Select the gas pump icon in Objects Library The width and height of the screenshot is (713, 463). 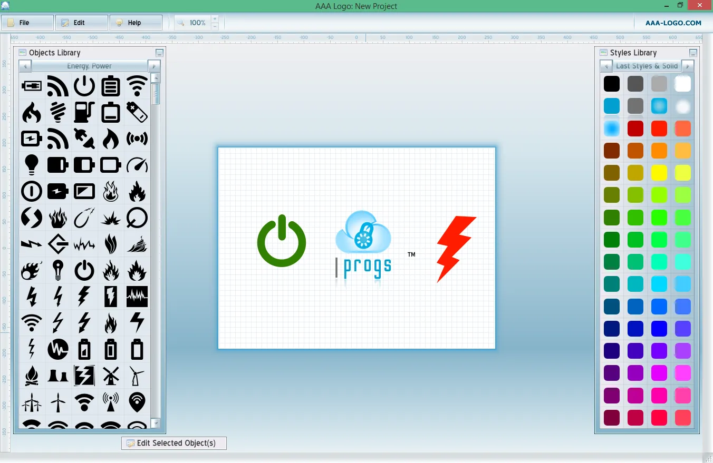84,112
